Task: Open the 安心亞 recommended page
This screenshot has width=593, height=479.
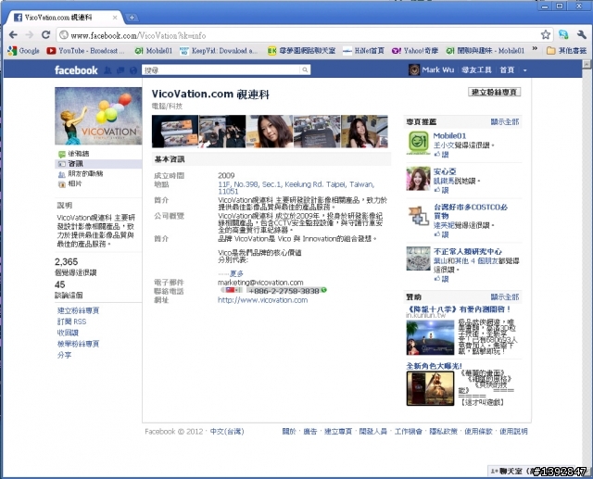Action: (445, 171)
